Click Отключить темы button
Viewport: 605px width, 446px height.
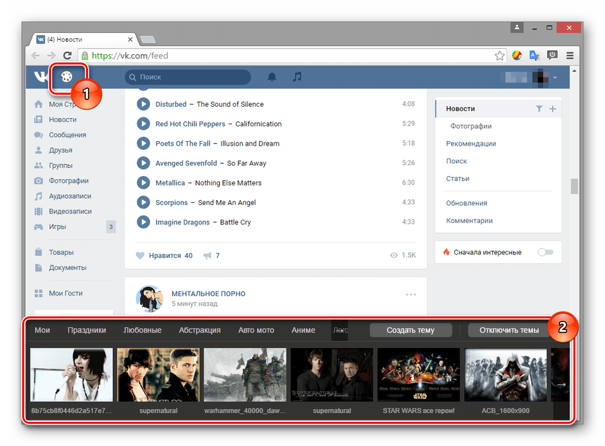tap(509, 330)
